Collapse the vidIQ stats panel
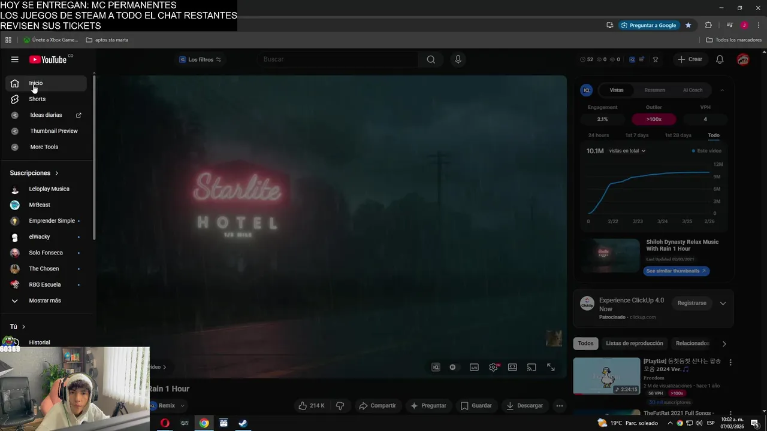The width and height of the screenshot is (767, 431). pos(722,90)
